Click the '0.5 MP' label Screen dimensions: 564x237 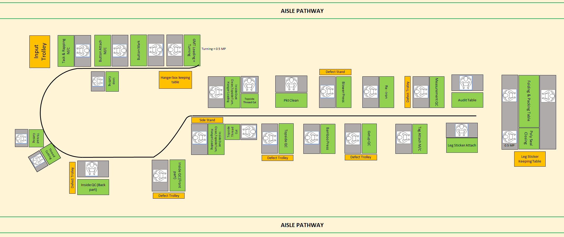click(x=509, y=145)
